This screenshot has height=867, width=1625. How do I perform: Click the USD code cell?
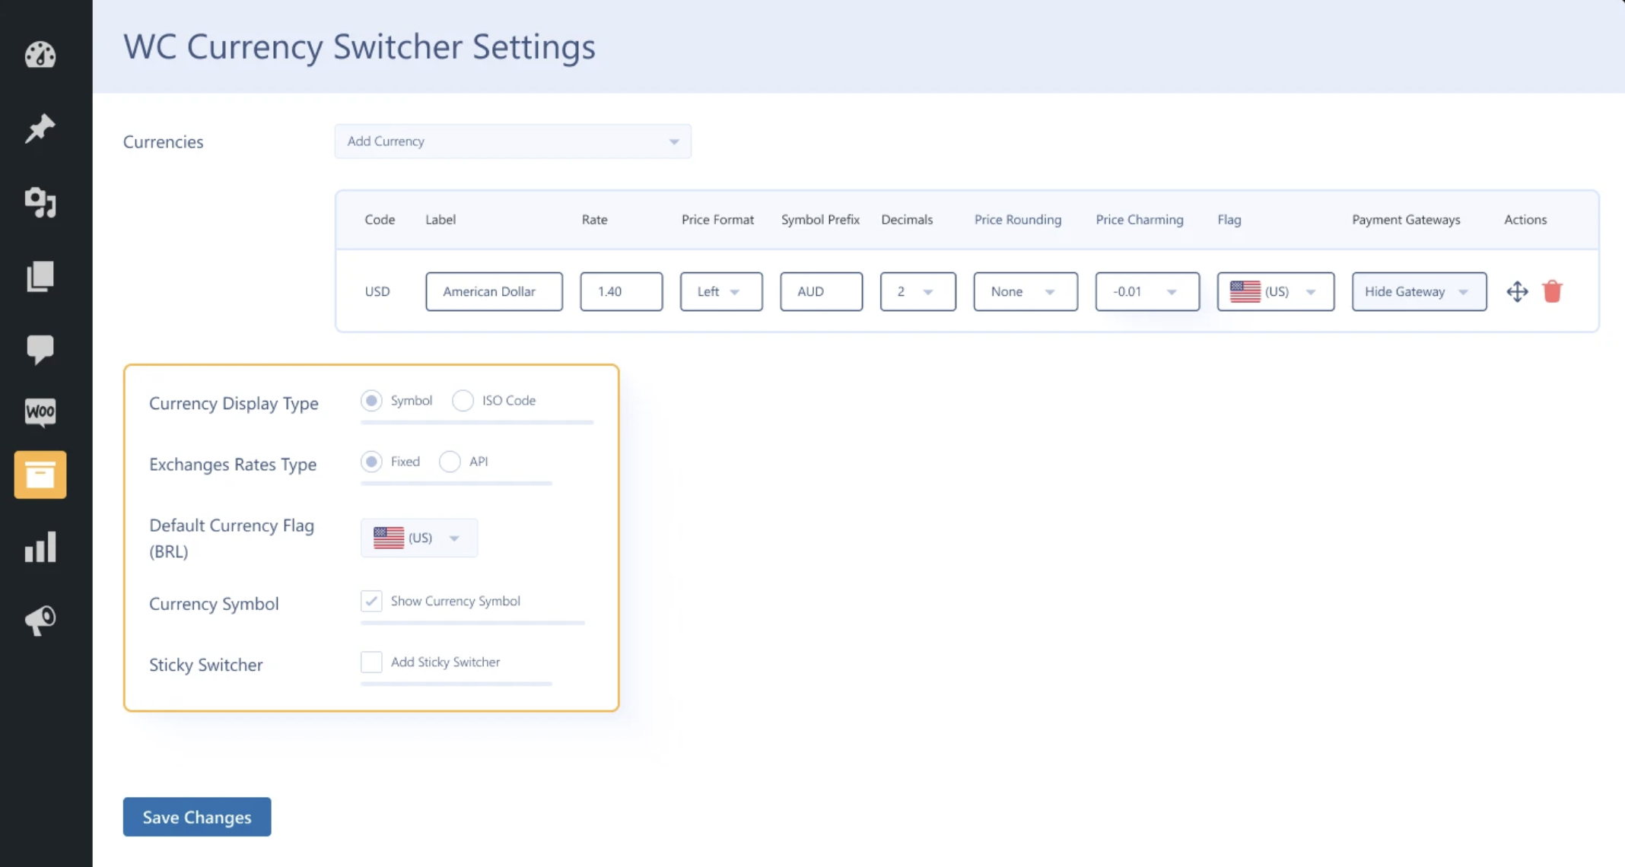click(x=377, y=292)
